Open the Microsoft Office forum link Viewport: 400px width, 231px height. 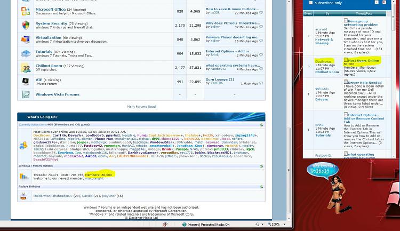pos(51,9)
